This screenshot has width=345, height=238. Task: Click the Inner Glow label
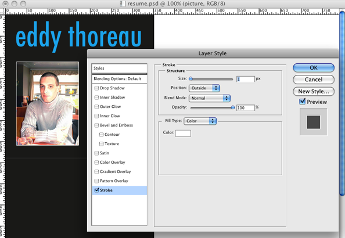click(110, 116)
